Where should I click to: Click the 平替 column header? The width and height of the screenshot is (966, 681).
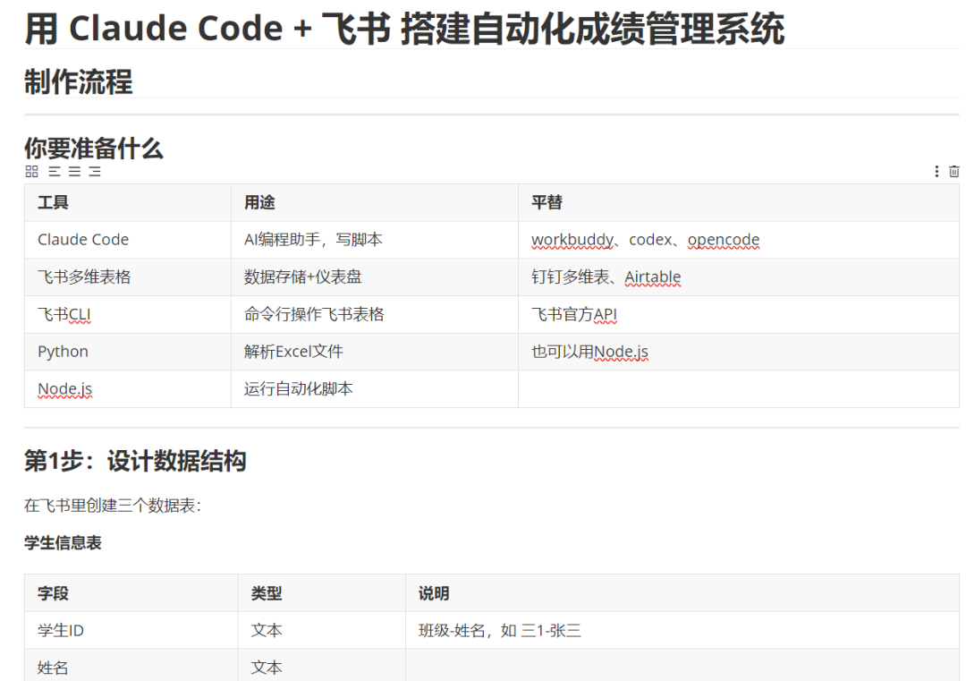[739, 202]
